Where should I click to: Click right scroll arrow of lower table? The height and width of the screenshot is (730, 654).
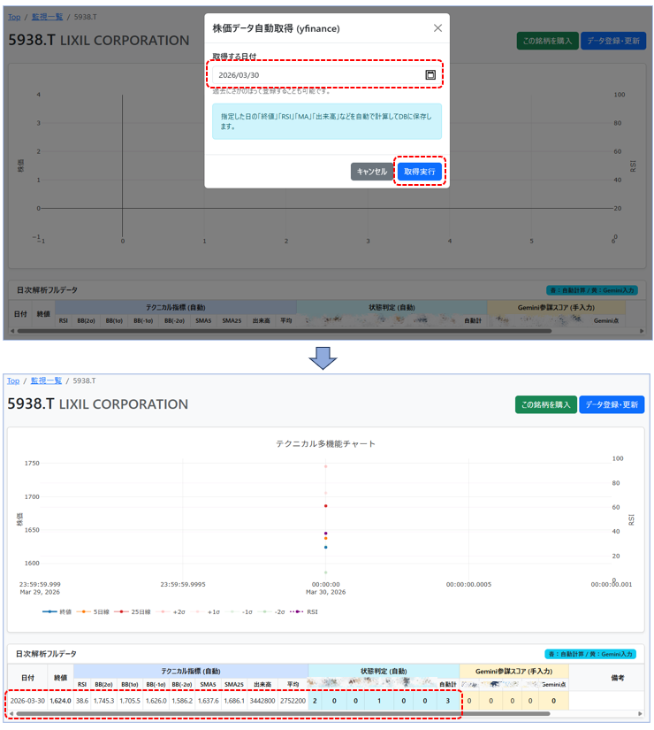click(640, 713)
